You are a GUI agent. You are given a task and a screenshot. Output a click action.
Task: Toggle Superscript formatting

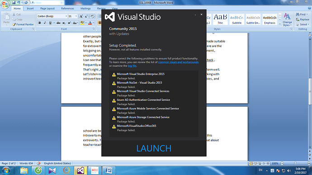tap(69, 23)
